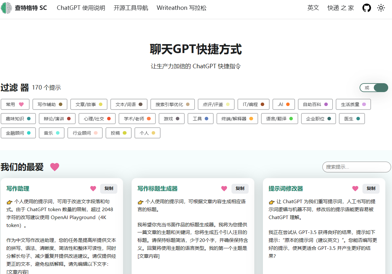This screenshot has width=392, height=274.
Task: Filter by 点评/评鉴 tag
Action: (216, 104)
